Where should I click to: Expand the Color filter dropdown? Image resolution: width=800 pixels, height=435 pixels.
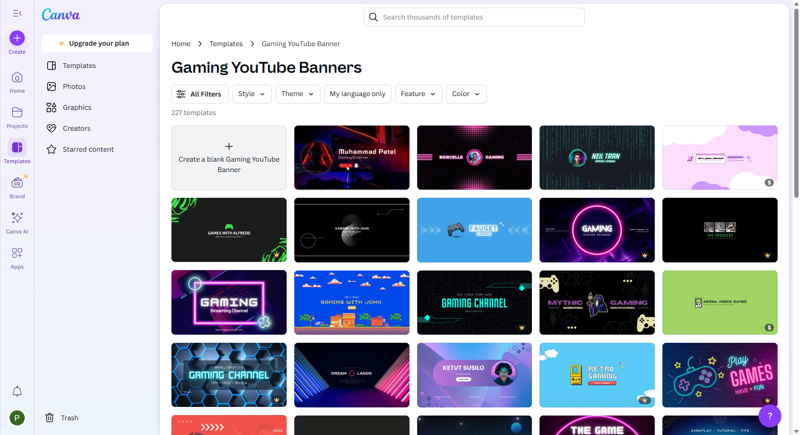click(466, 94)
